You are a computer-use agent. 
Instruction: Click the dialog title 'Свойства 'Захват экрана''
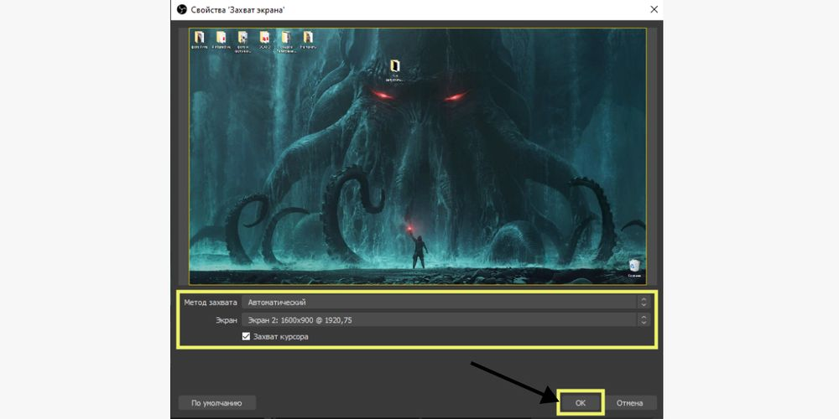(x=237, y=9)
